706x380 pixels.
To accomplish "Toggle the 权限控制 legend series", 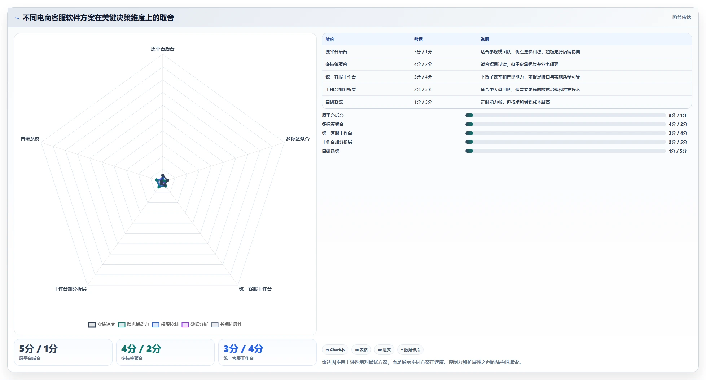I will (x=165, y=325).
